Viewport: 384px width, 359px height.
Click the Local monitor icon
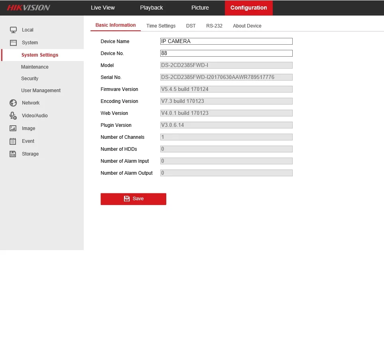click(x=13, y=30)
